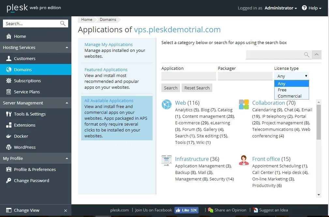This screenshot has height=217, width=329.
Task: Open the Infrastructure category link
Action: [192, 159]
